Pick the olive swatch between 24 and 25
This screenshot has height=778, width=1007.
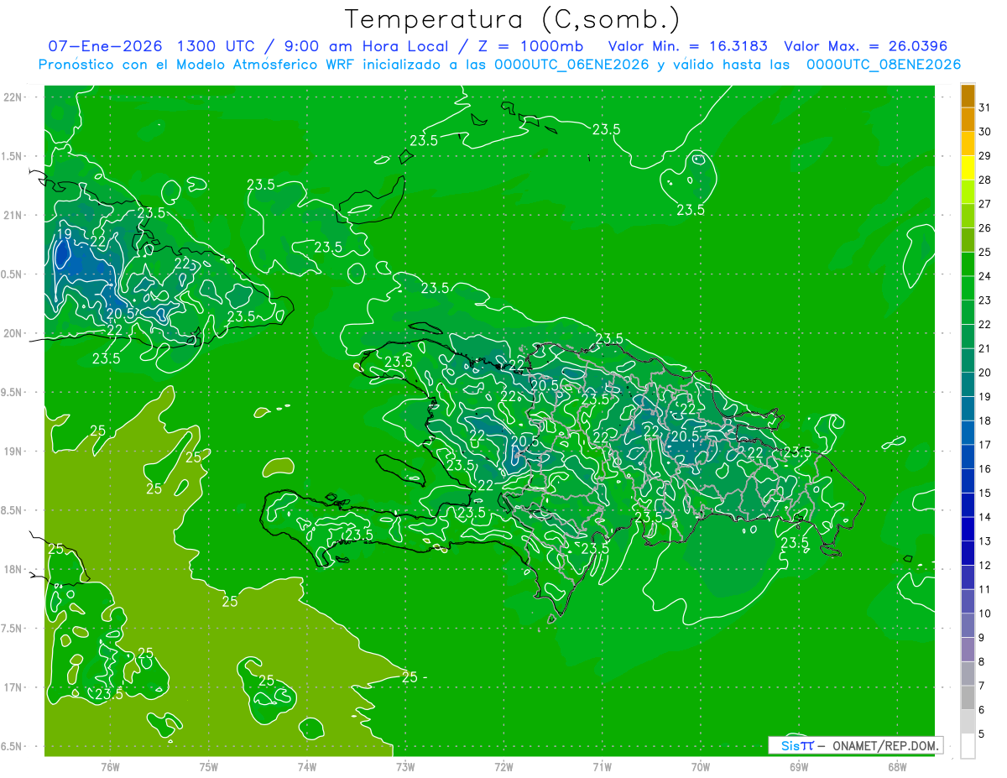968,241
